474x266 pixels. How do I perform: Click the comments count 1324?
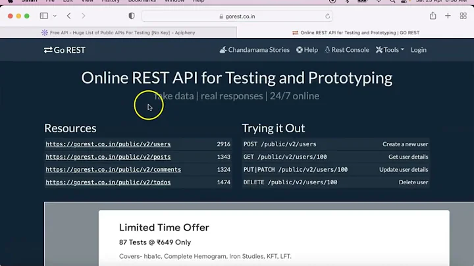[x=224, y=170]
